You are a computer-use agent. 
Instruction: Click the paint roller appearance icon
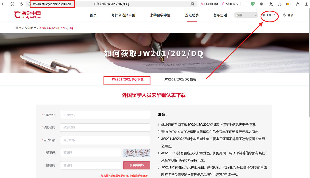pyautogui.click(x=297, y=4)
